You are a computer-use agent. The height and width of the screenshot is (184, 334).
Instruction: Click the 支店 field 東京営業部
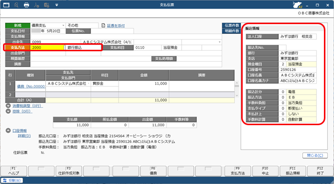pyautogui.click(x=298, y=59)
